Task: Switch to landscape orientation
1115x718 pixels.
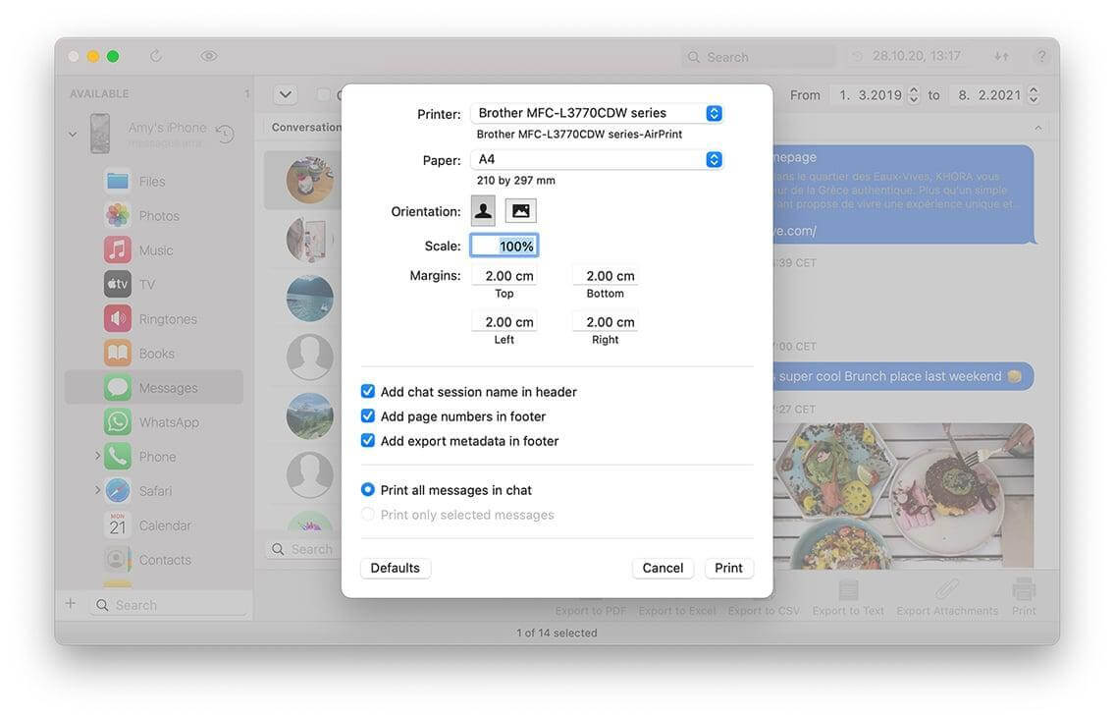Action: 520,209
